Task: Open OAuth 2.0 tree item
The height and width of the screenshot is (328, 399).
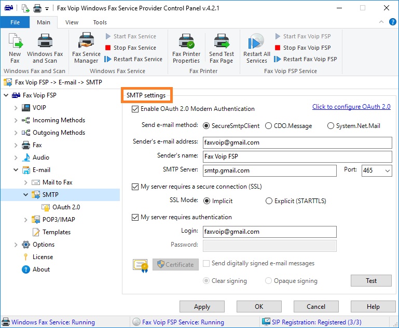Action: tap(61, 207)
